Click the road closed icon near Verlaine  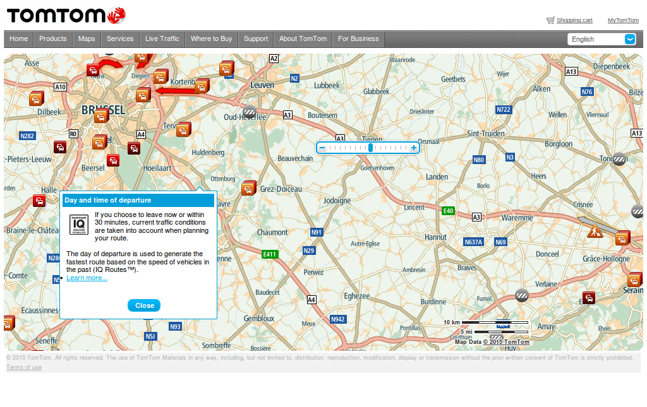coord(521,295)
